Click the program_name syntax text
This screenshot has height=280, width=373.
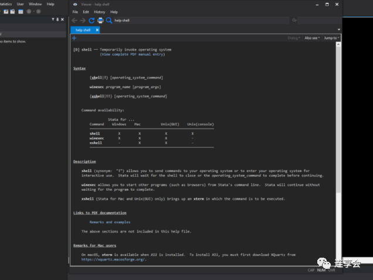118,87
